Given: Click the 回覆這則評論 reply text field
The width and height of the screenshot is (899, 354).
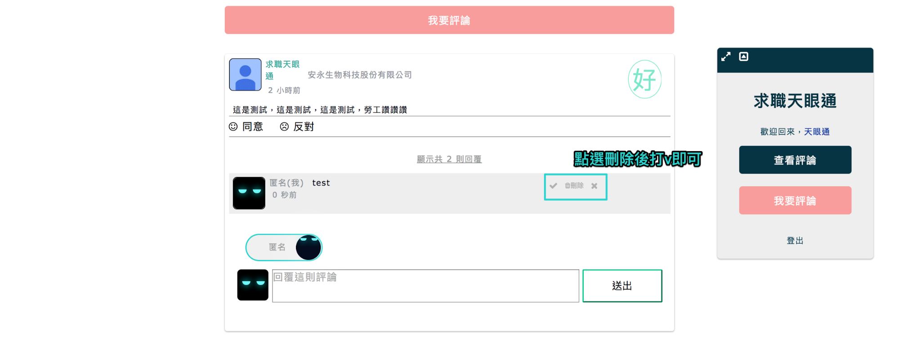Looking at the screenshot, I should [425, 286].
